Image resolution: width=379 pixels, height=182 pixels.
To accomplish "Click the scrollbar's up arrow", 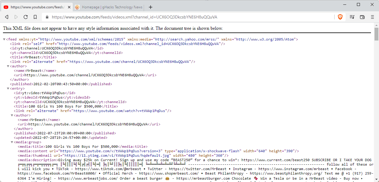I will (x=376, y=25).
